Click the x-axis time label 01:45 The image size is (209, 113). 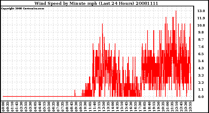point(17,107)
